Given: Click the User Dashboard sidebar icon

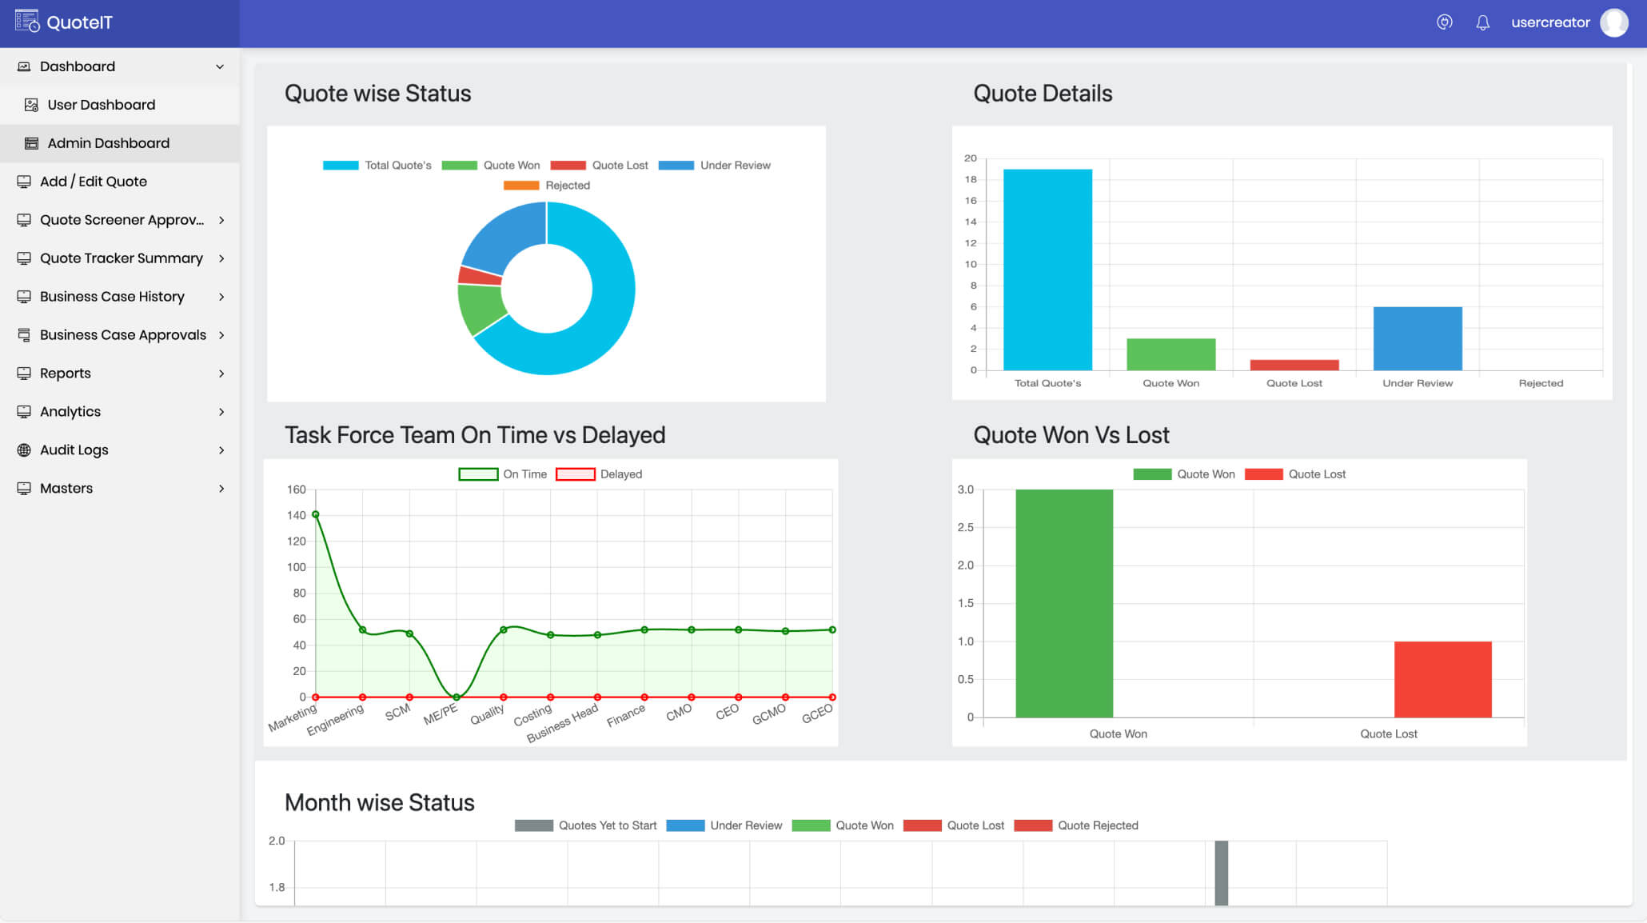Looking at the screenshot, I should tap(31, 105).
